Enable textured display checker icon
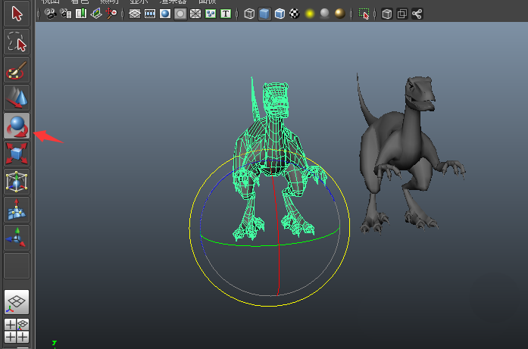Image resolution: width=528 pixels, height=349 pixels. click(x=295, y=14)
